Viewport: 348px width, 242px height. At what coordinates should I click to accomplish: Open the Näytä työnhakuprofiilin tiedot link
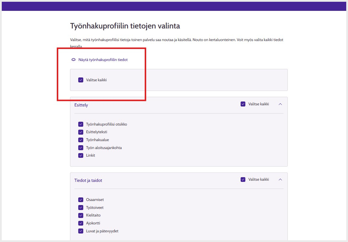coord(103,60)
